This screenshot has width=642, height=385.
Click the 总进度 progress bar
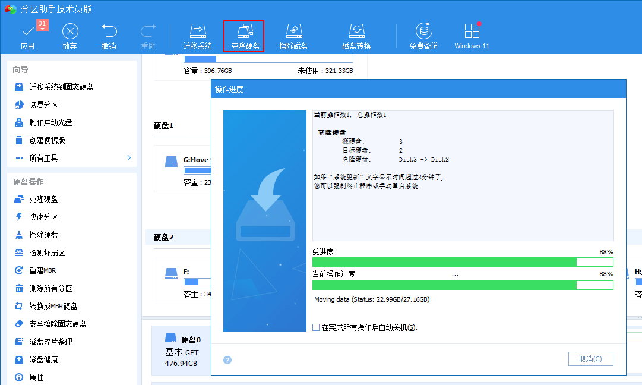tap(463, 262)
